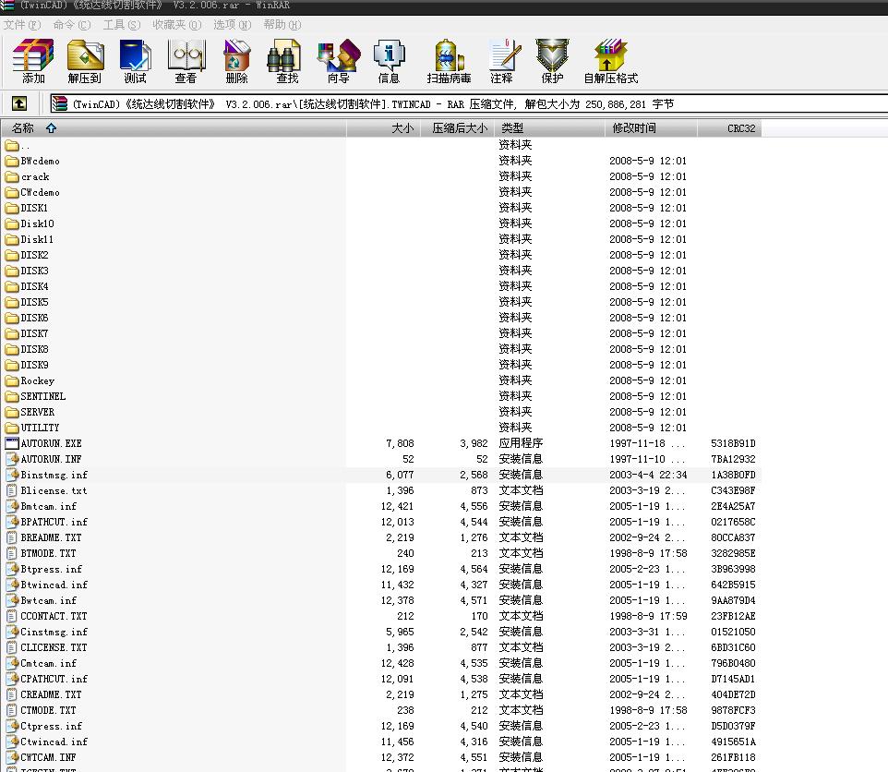Open the 选项(N) menu

[x=233, y=24]
